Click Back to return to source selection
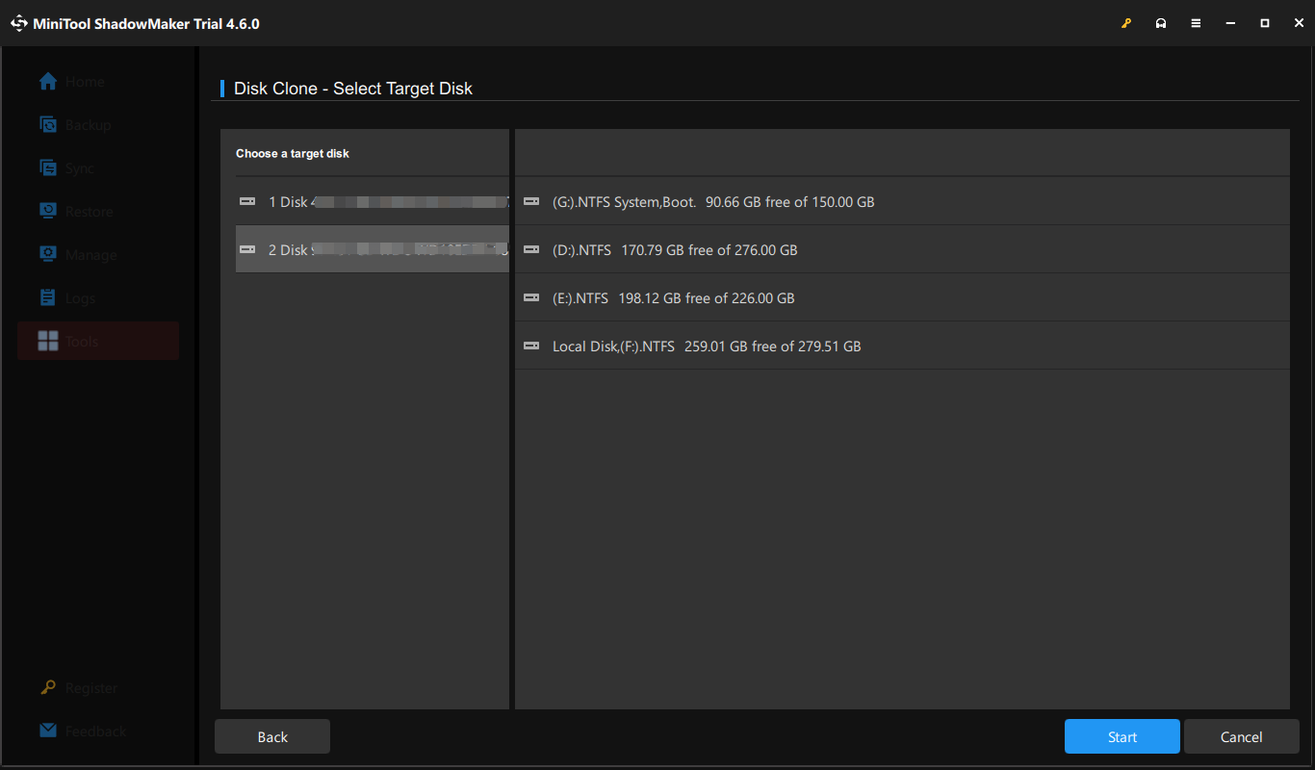The image size is (1315, 770). coord(271,735)
